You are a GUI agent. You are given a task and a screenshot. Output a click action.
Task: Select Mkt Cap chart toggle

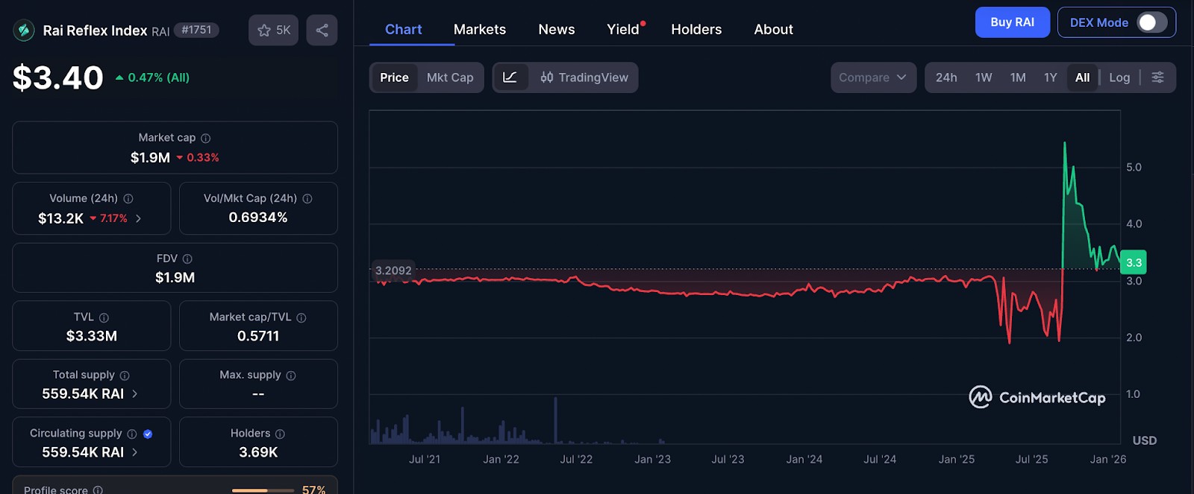pyautogui.click(x=450, y=77)
